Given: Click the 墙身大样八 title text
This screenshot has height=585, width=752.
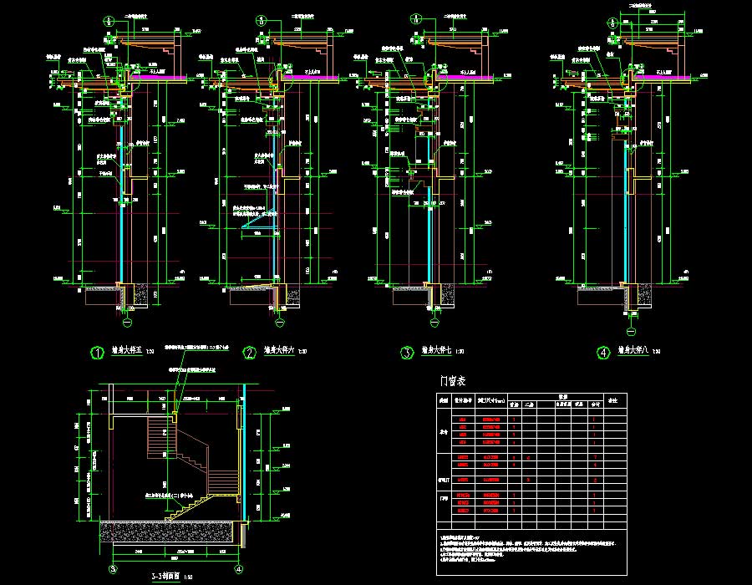Looking at the screenshot, I should [x=633, y=353].
